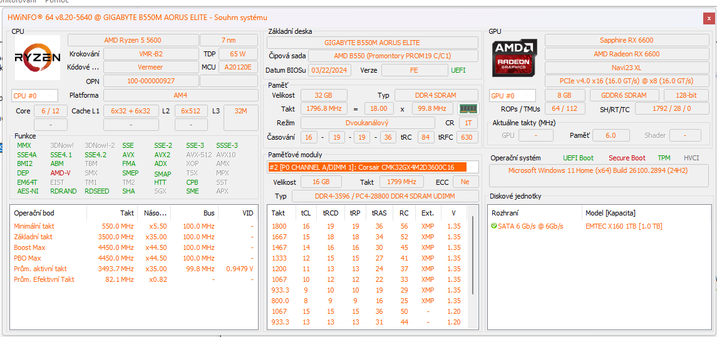Image resolution: width=717 pixels, height=337 pixels.
Task: Click the ROPs / TMUs value 64 / 112
Action: [564, 109]
